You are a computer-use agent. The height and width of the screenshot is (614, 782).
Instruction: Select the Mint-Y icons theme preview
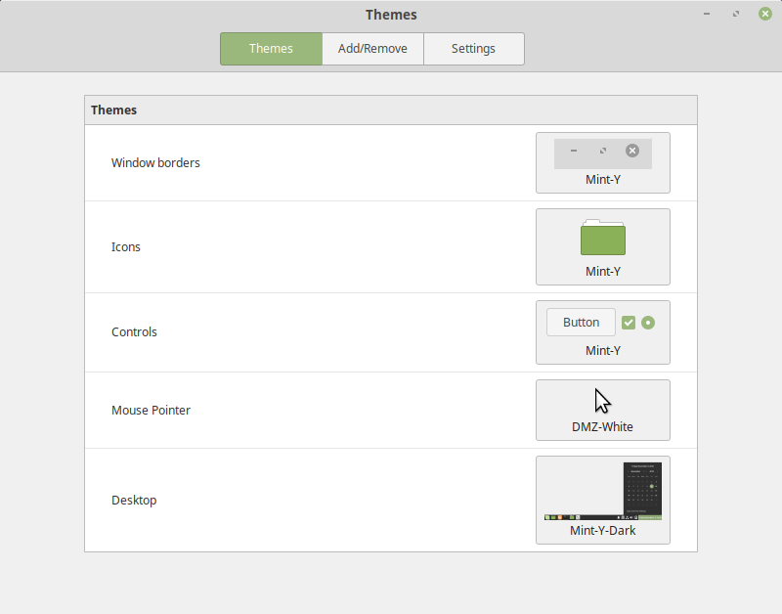pyautogui.click(x=602, y=246)
